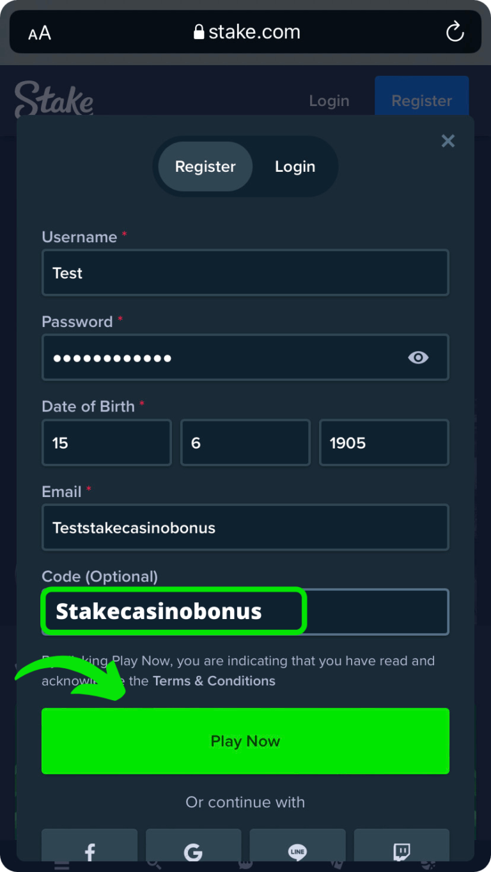Sign up with Facebook
This screenshot has width=491, height=872.
(x=89, y=852)
